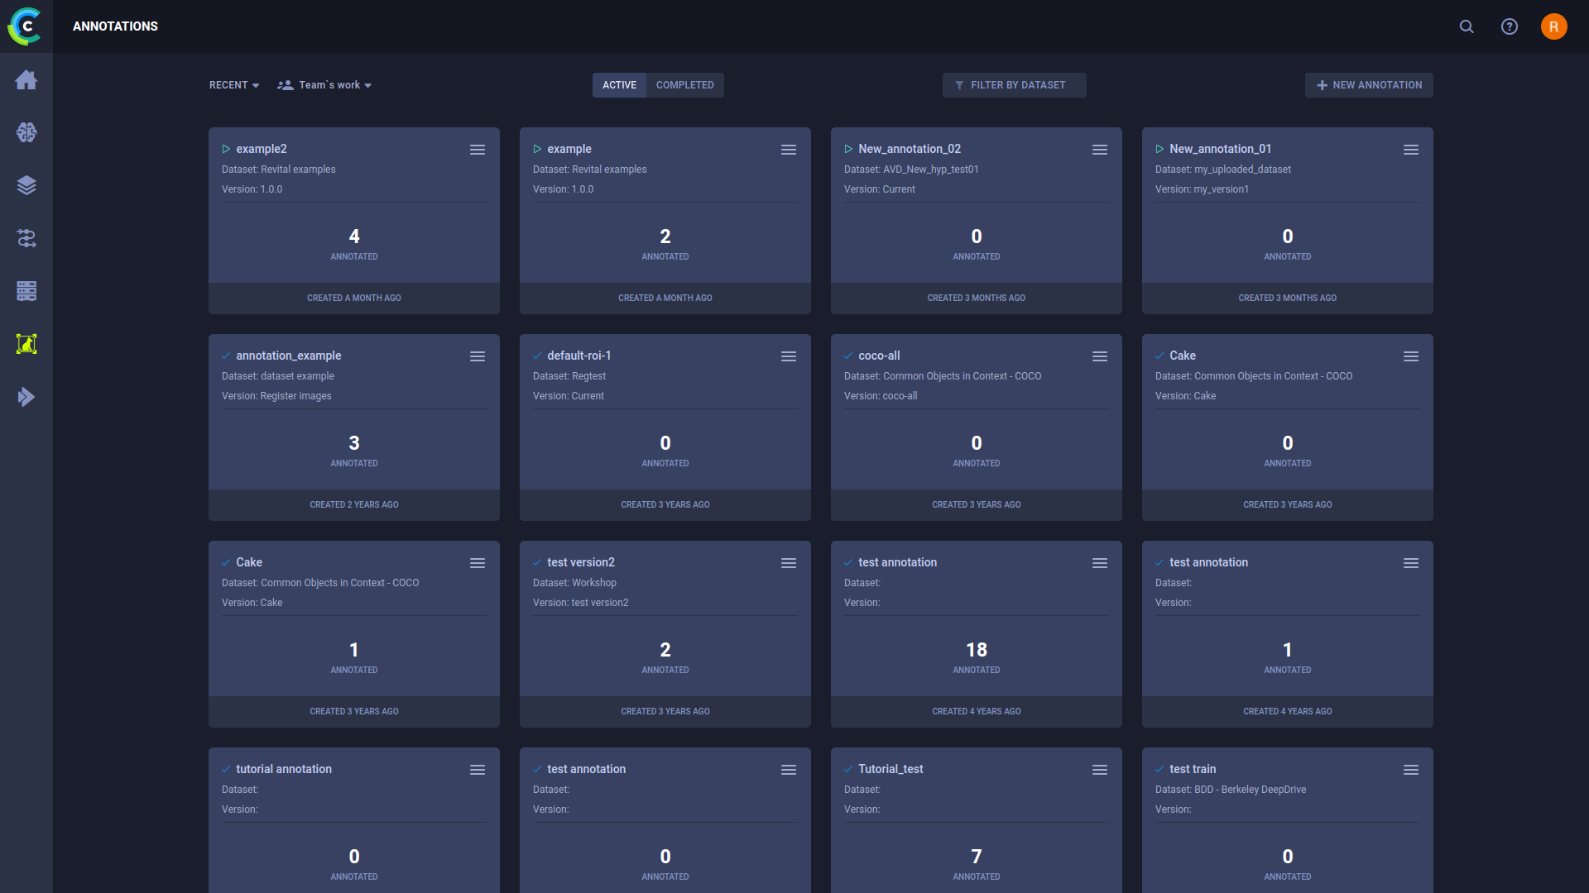
Task: Open the help question mark icon
Action: tap(1510, 26)
